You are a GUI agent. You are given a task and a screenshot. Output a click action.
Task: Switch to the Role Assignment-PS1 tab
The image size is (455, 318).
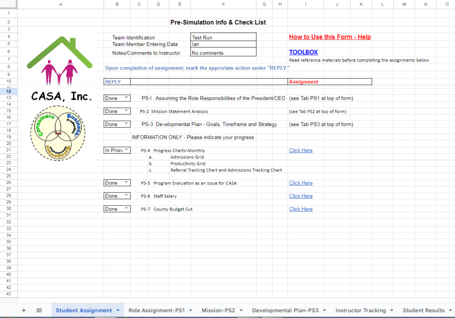(156, 310)
